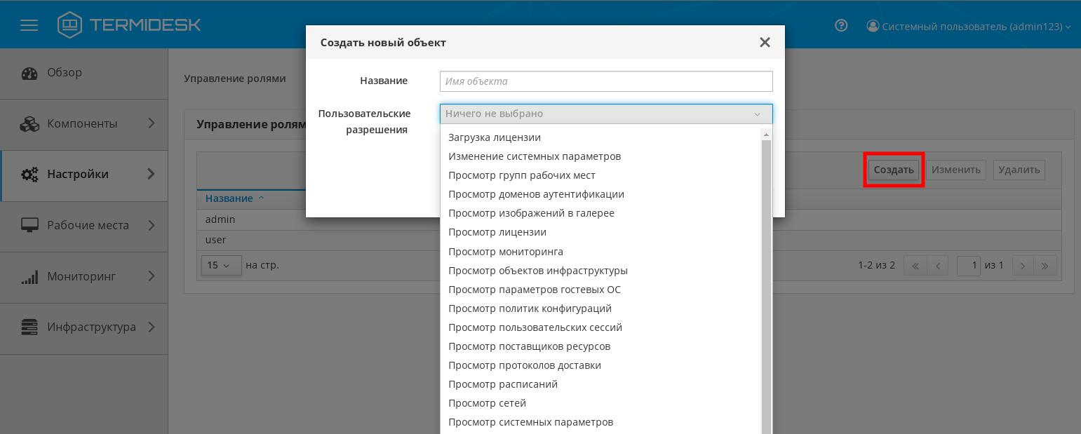Open the Системный пользователь account menu

click(969, 27)
